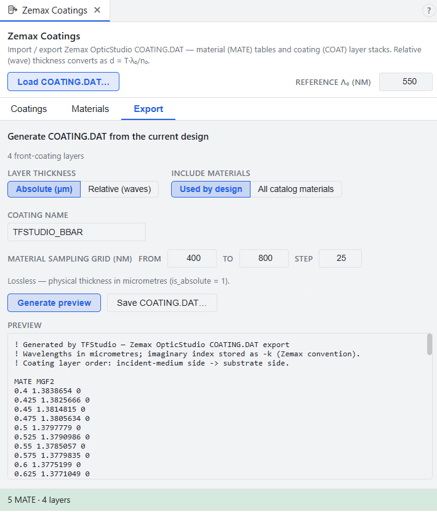Viewport: 437px width, 512px height.
Task: Click the '0.6 1.3775199 0' preview row
Action: 47,465
